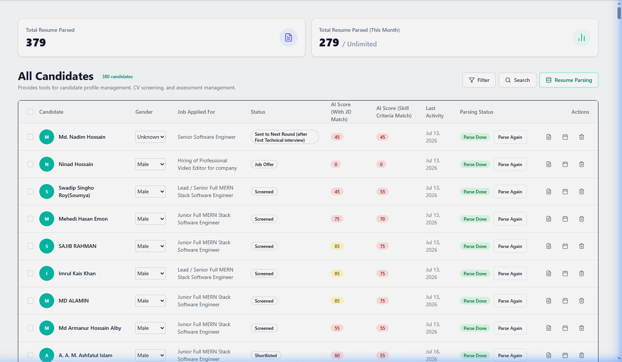Open document icon for Mehedi Hasan Emon
Viewport: 622px width, 362px height.
549,219
